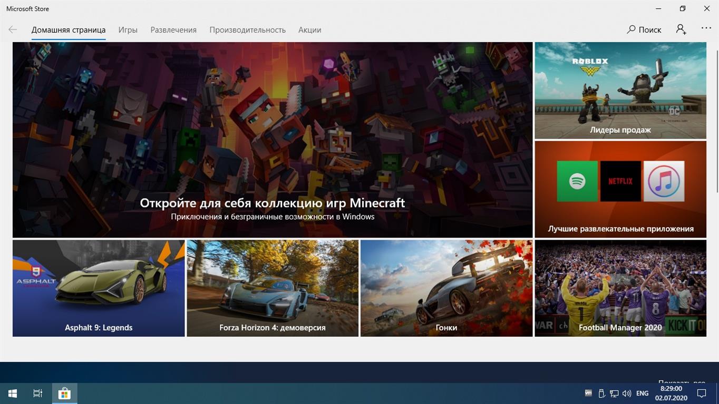
Task: Open the Football Manager 2020 tile
Action: (620, 288)
